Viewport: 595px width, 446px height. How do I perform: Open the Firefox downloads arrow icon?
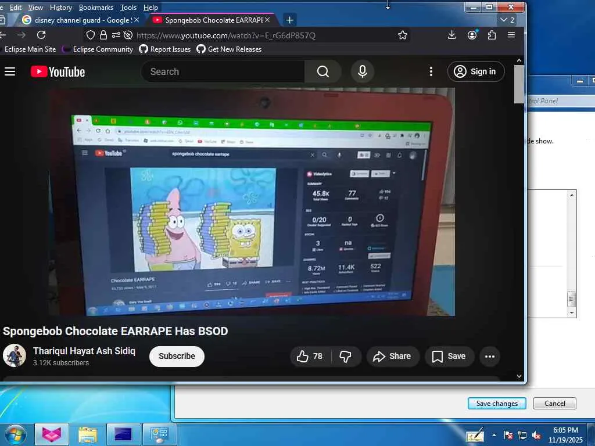pos(451,35)
